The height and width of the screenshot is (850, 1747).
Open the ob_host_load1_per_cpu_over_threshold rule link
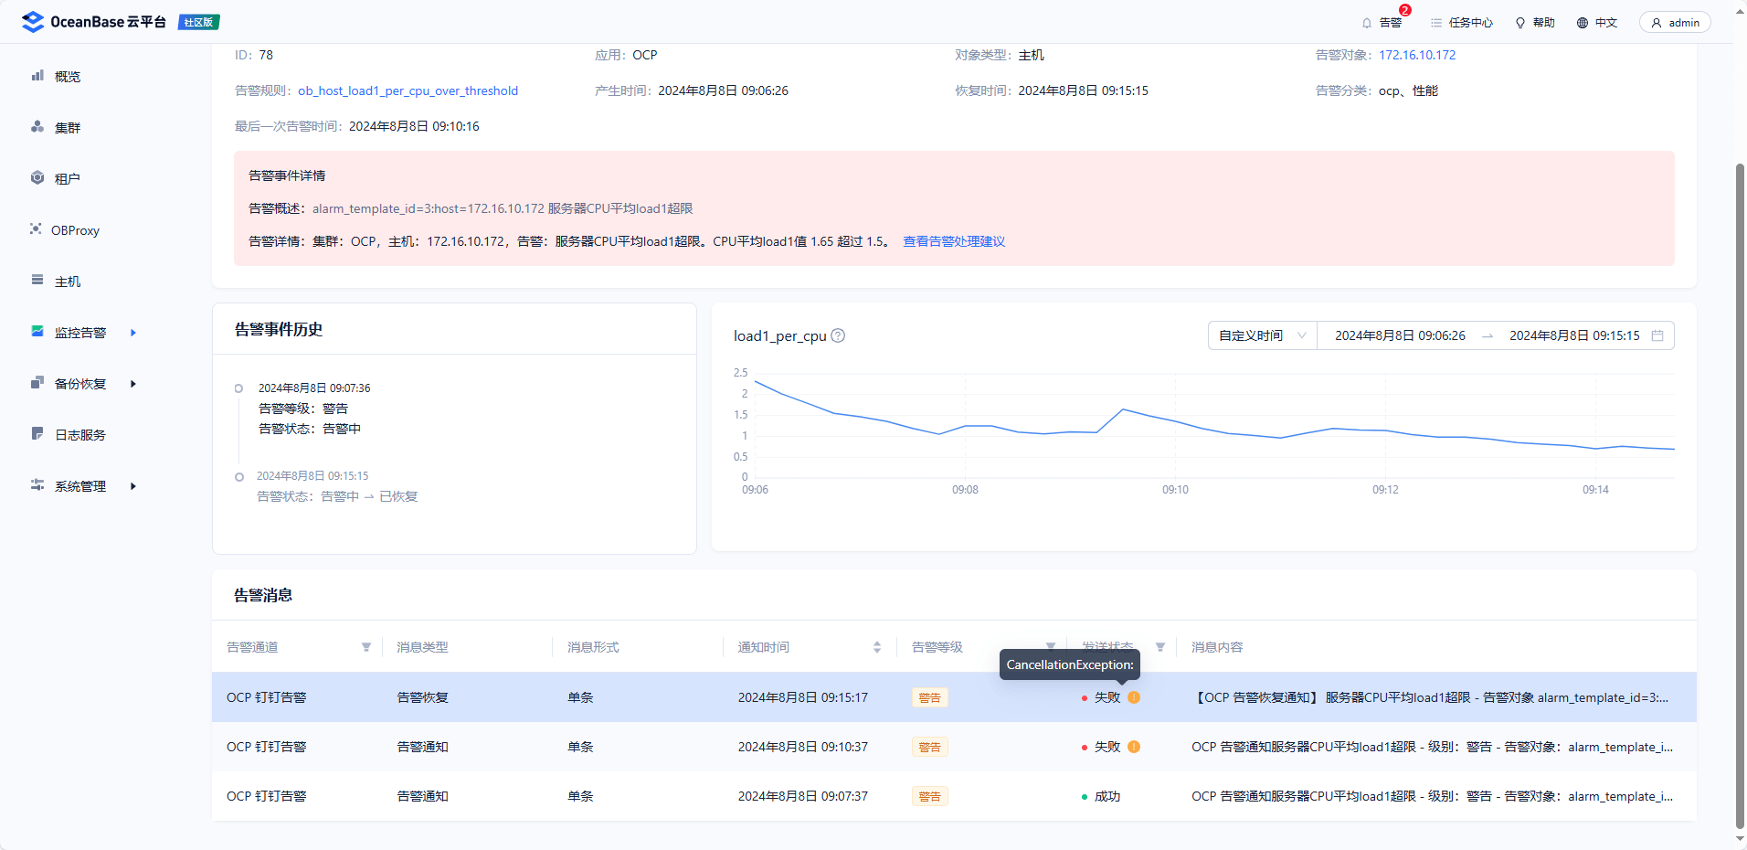point(408,90)
